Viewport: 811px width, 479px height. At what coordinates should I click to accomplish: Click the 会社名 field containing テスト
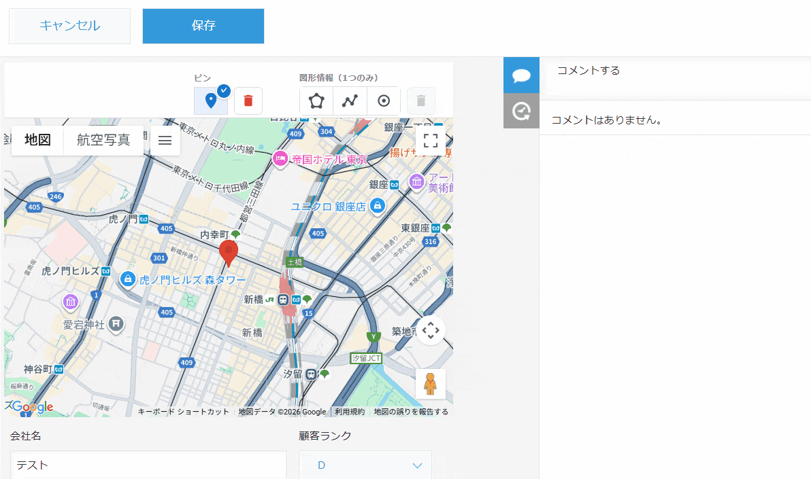148,465
